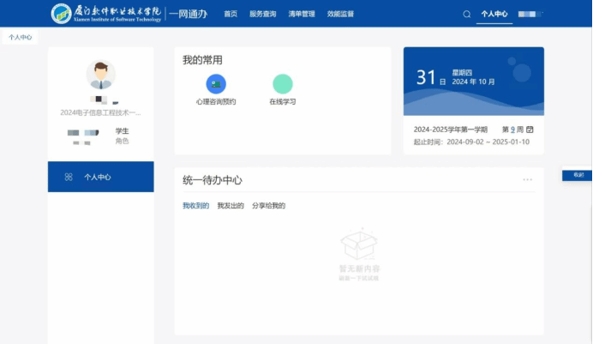This screenshot has width=593, height=344.
Task: Click the empty box placeholder icon
Action: coord(358,244)
